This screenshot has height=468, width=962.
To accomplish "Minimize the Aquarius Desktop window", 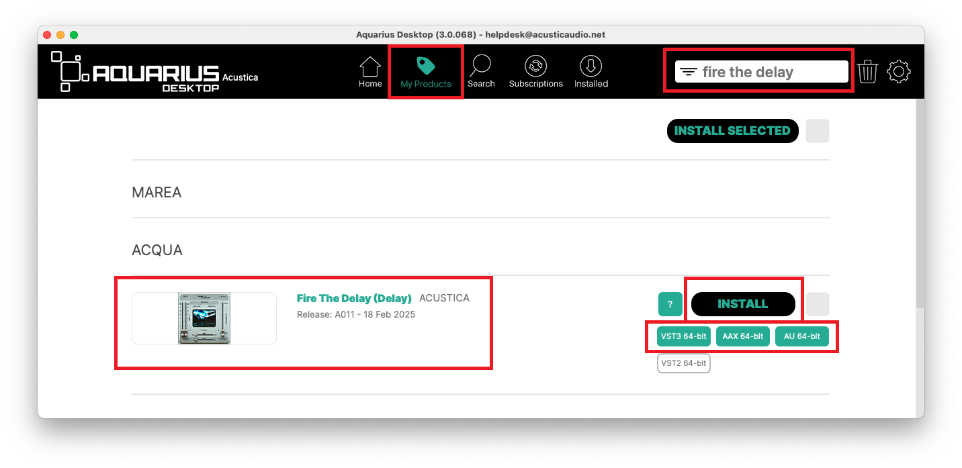I will click(60, 34).
